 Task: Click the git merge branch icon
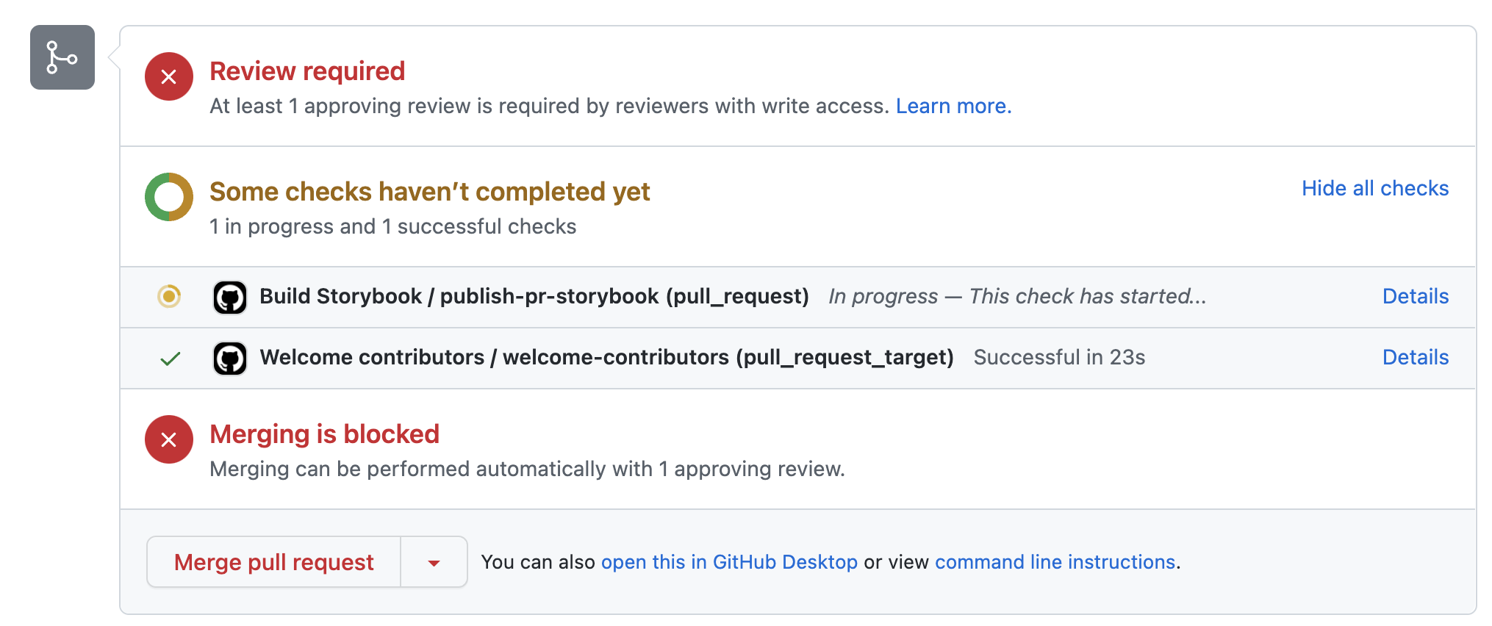click(62, 57)
